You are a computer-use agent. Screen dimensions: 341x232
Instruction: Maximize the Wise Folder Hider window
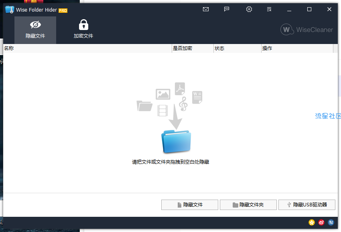(309, 9)
